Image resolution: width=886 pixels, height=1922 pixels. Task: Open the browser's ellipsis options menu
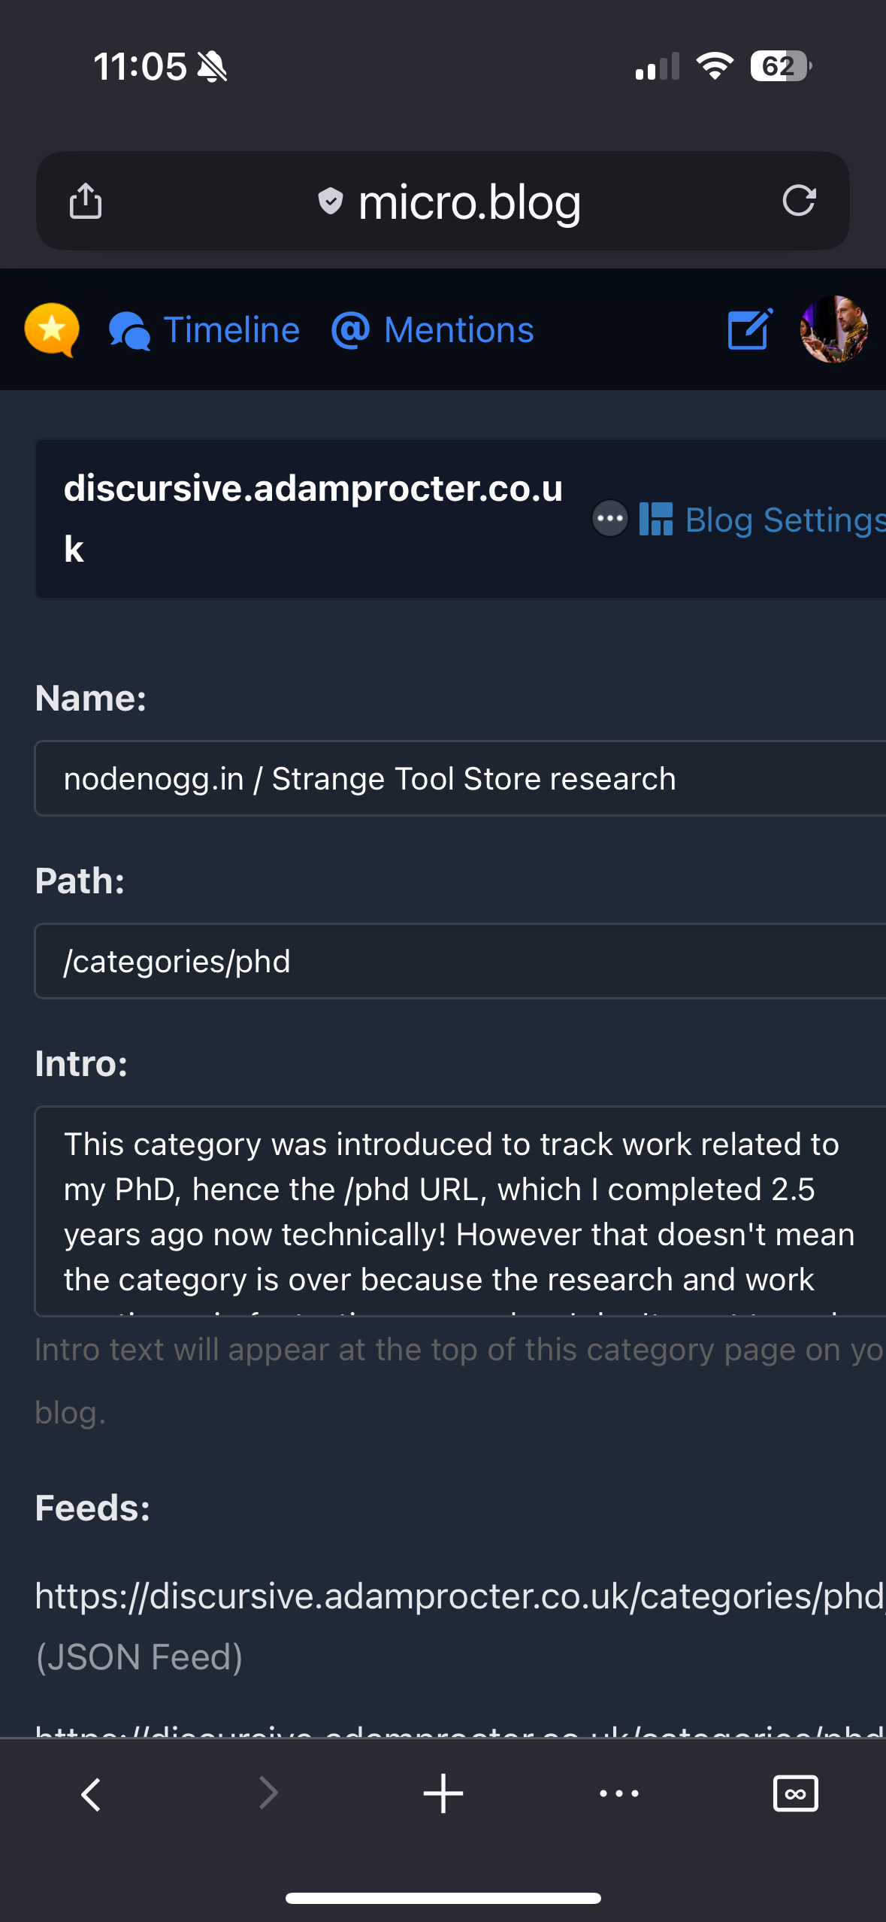pos(618,1793)
